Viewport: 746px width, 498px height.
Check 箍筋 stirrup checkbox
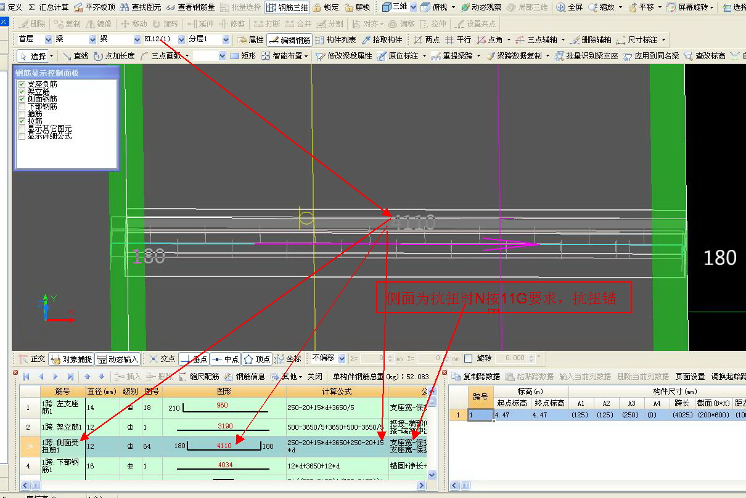pyautogui.click(x=22, y=114)
